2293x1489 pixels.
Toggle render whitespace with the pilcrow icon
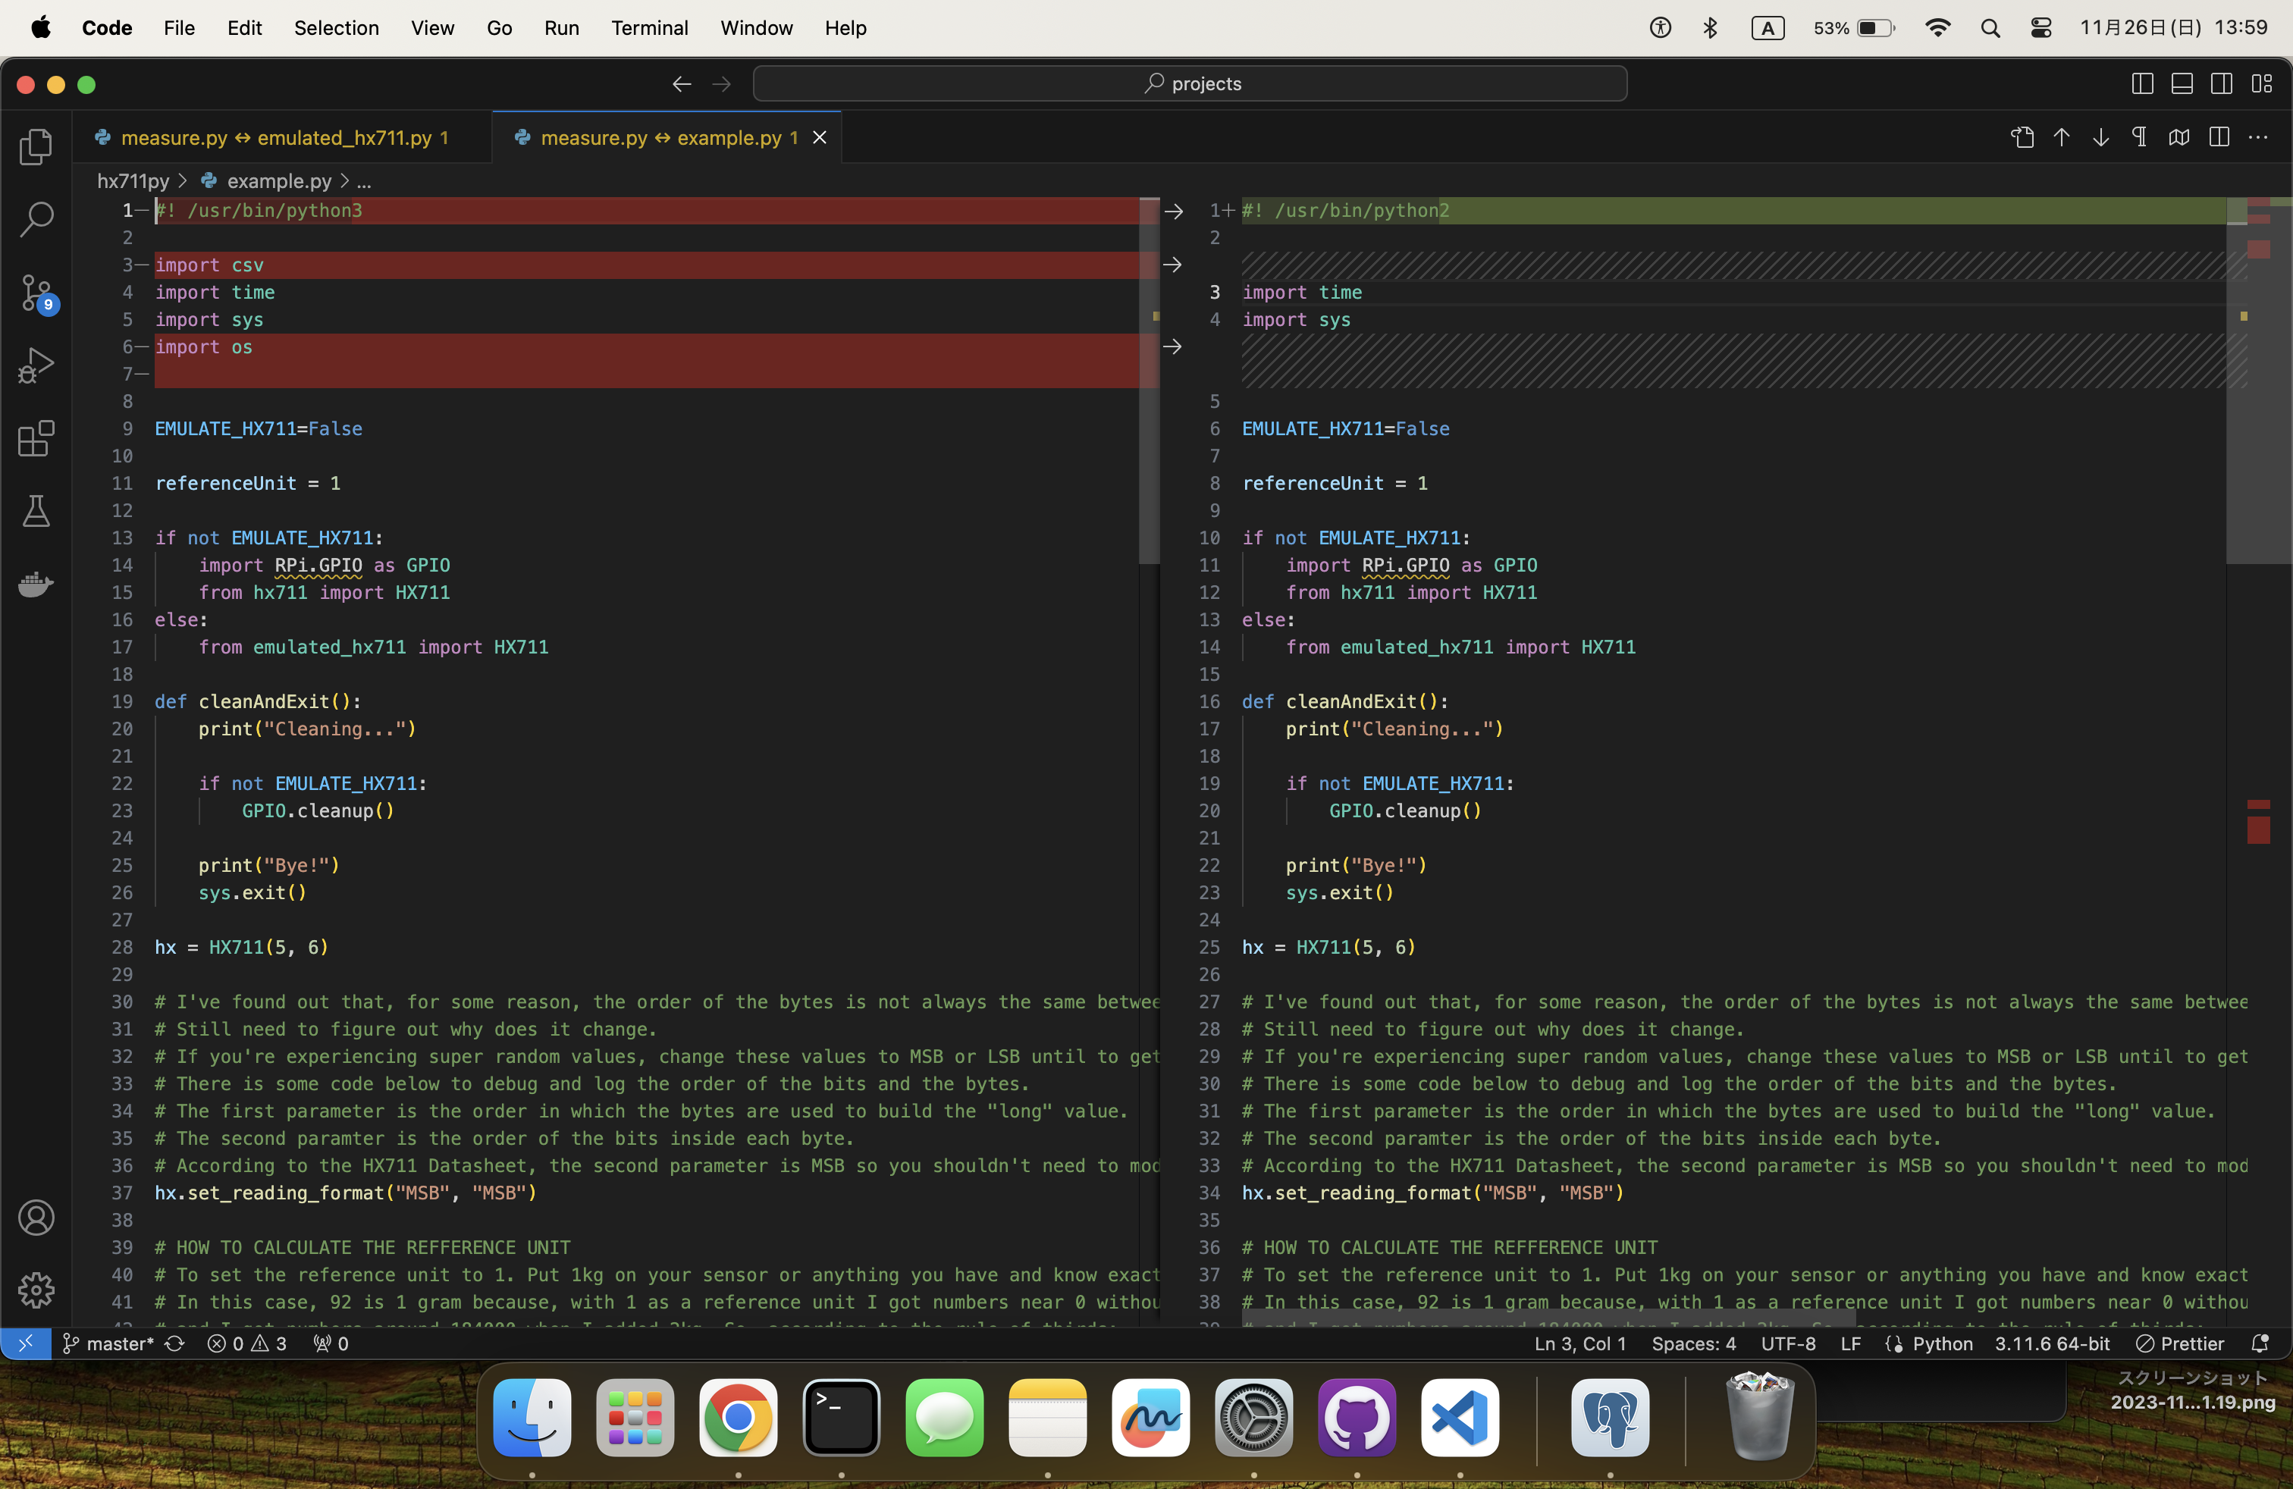[x=2139, y=138]
